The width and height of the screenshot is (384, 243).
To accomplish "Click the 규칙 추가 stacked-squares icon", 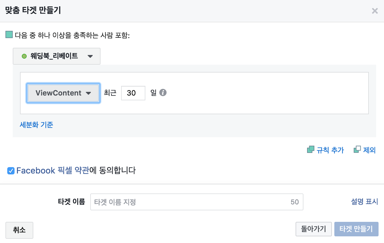I will (x=310, y=150).
